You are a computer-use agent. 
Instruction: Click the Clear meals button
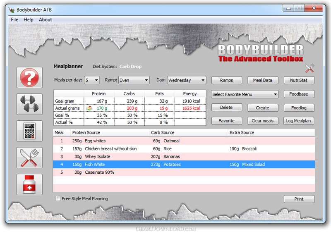point(263,121)
